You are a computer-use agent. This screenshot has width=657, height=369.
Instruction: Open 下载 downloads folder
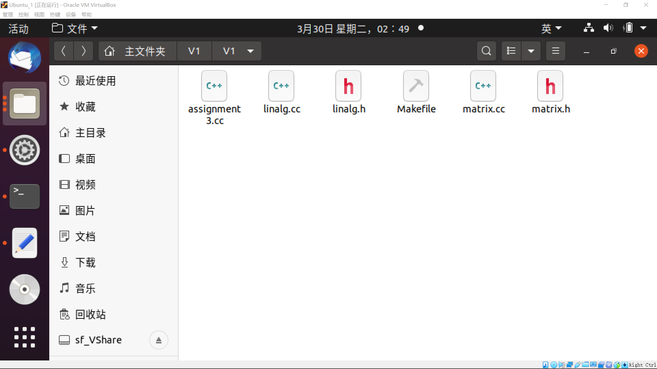point(114,263)
